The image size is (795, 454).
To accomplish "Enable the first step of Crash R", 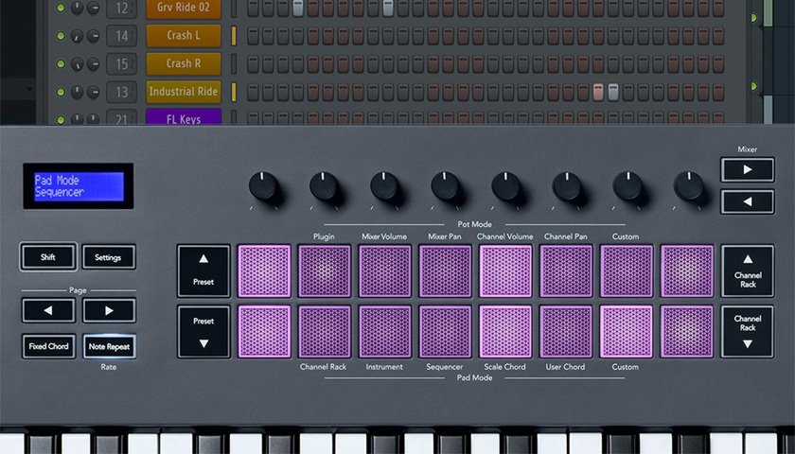I will [253, 64].
